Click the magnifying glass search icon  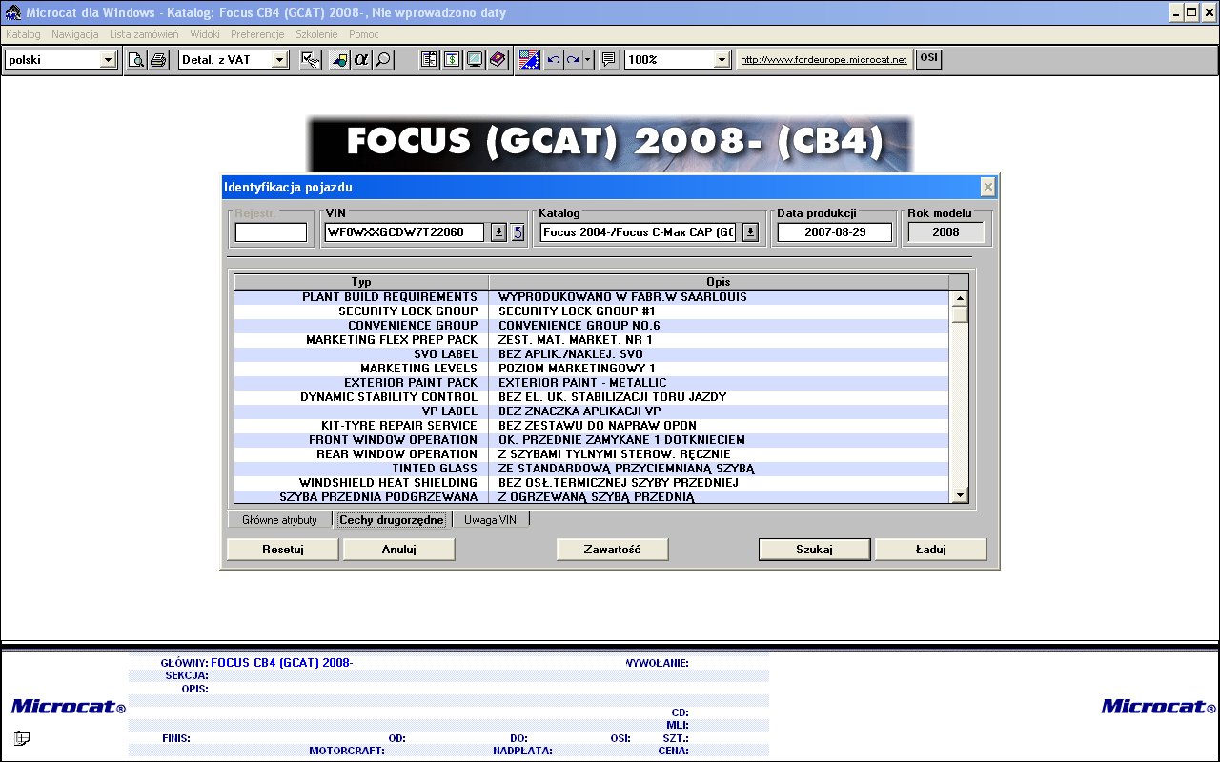tap(382, 60)
